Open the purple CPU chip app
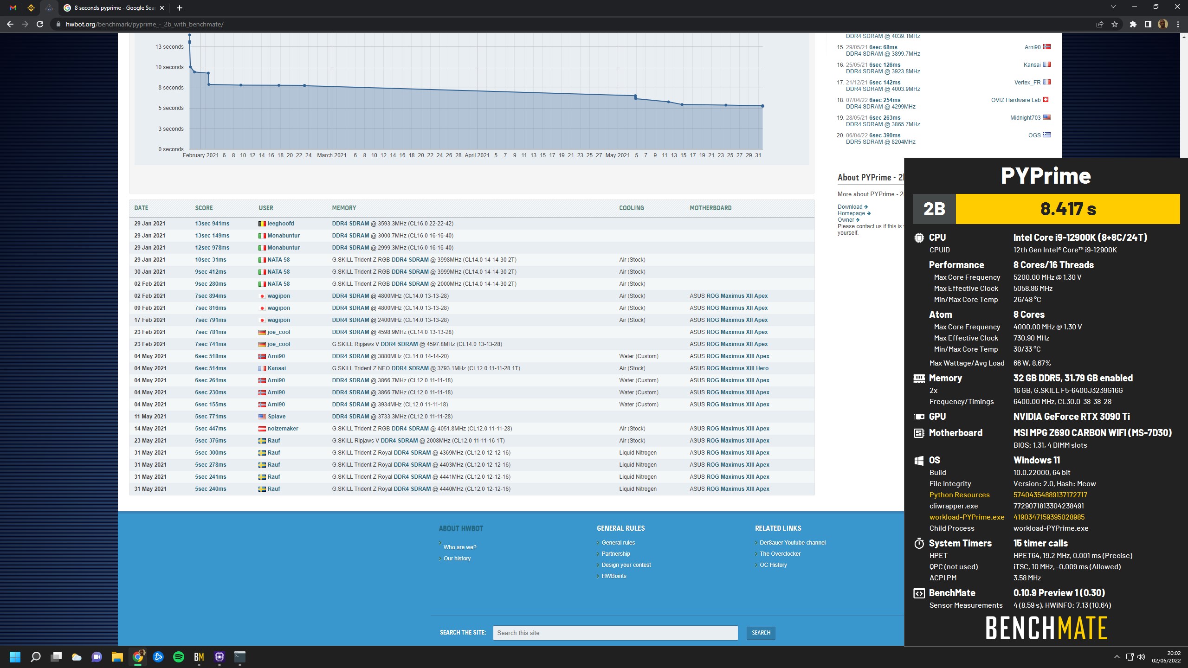This screenshot has width=1188, height=668. (220, 657)
